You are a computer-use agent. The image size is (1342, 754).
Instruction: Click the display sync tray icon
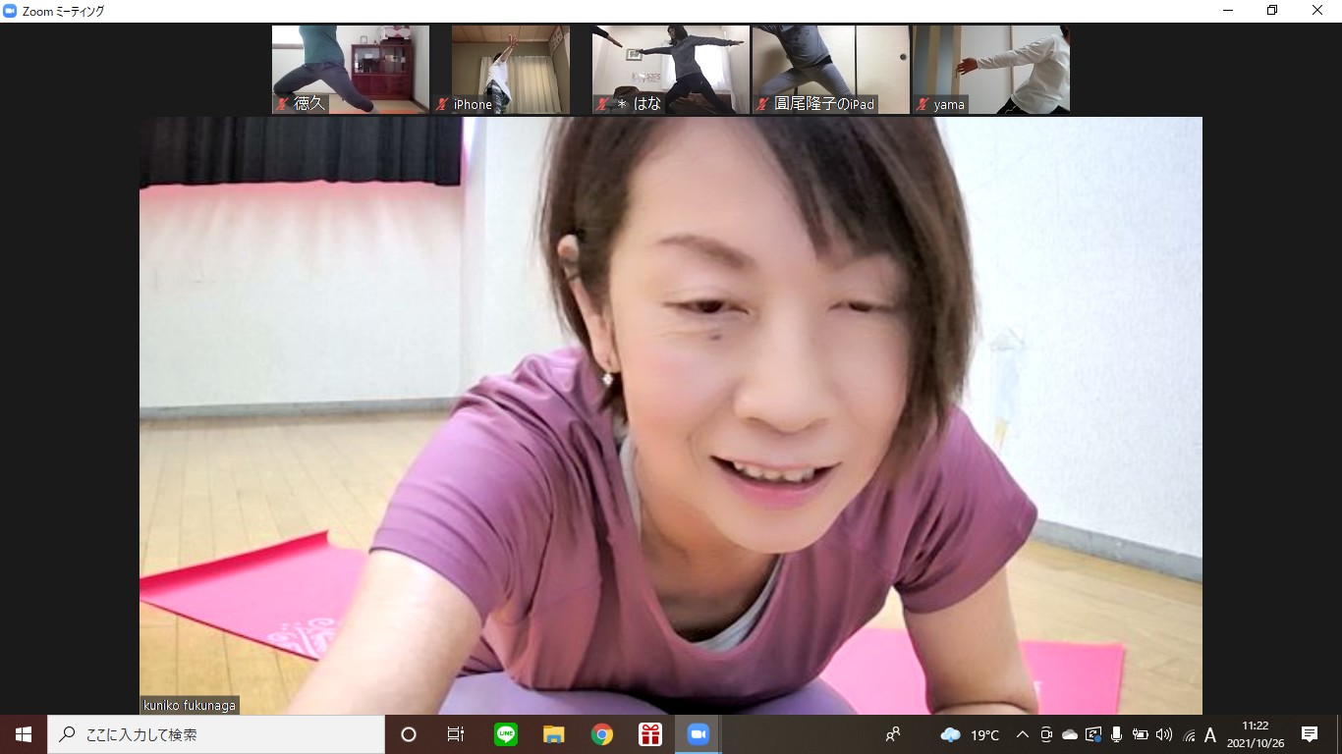(x=1093, y=734)
